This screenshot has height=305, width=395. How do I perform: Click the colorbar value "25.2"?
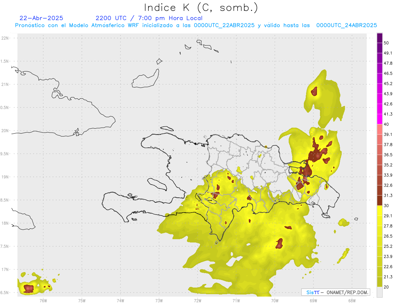pos(388,246)
